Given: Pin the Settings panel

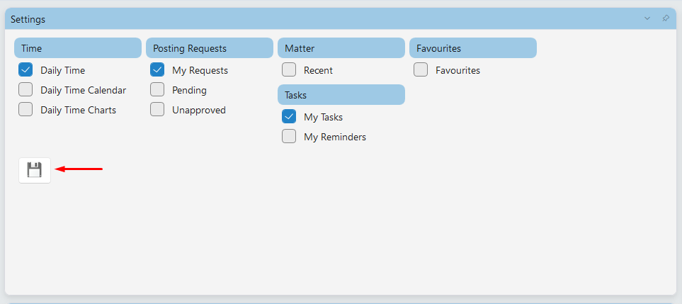Looking at the screenshot, I should click(666, 18).
